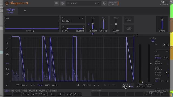Select the S-curve tool

click(7, 74)
